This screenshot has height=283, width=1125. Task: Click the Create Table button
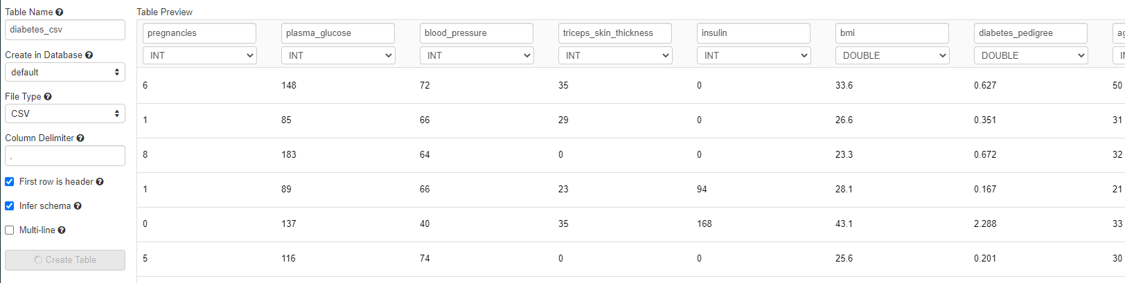click(65, 260)
